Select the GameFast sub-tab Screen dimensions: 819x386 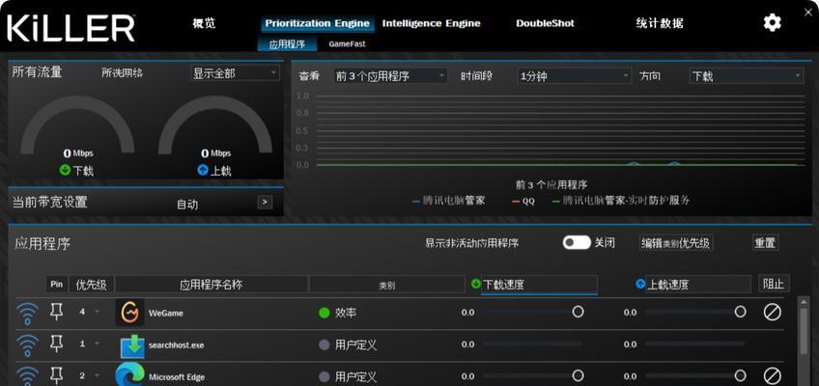point(347,44)
